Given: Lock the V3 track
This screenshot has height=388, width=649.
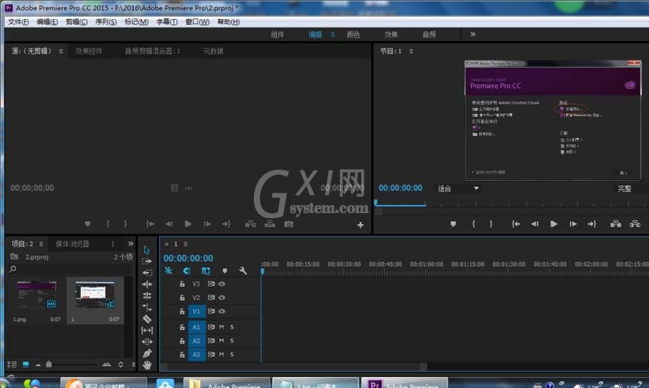Looking at the screenshot, I should click(x=182, y=284).
